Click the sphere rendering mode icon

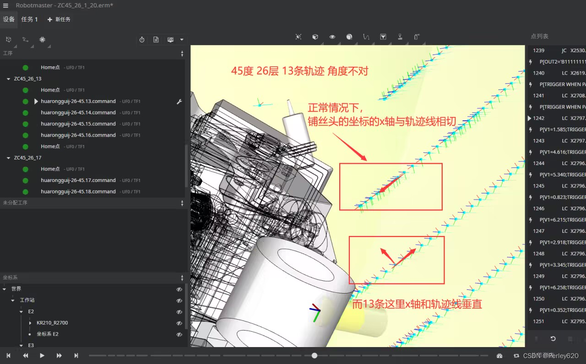(x=349, y=37)
